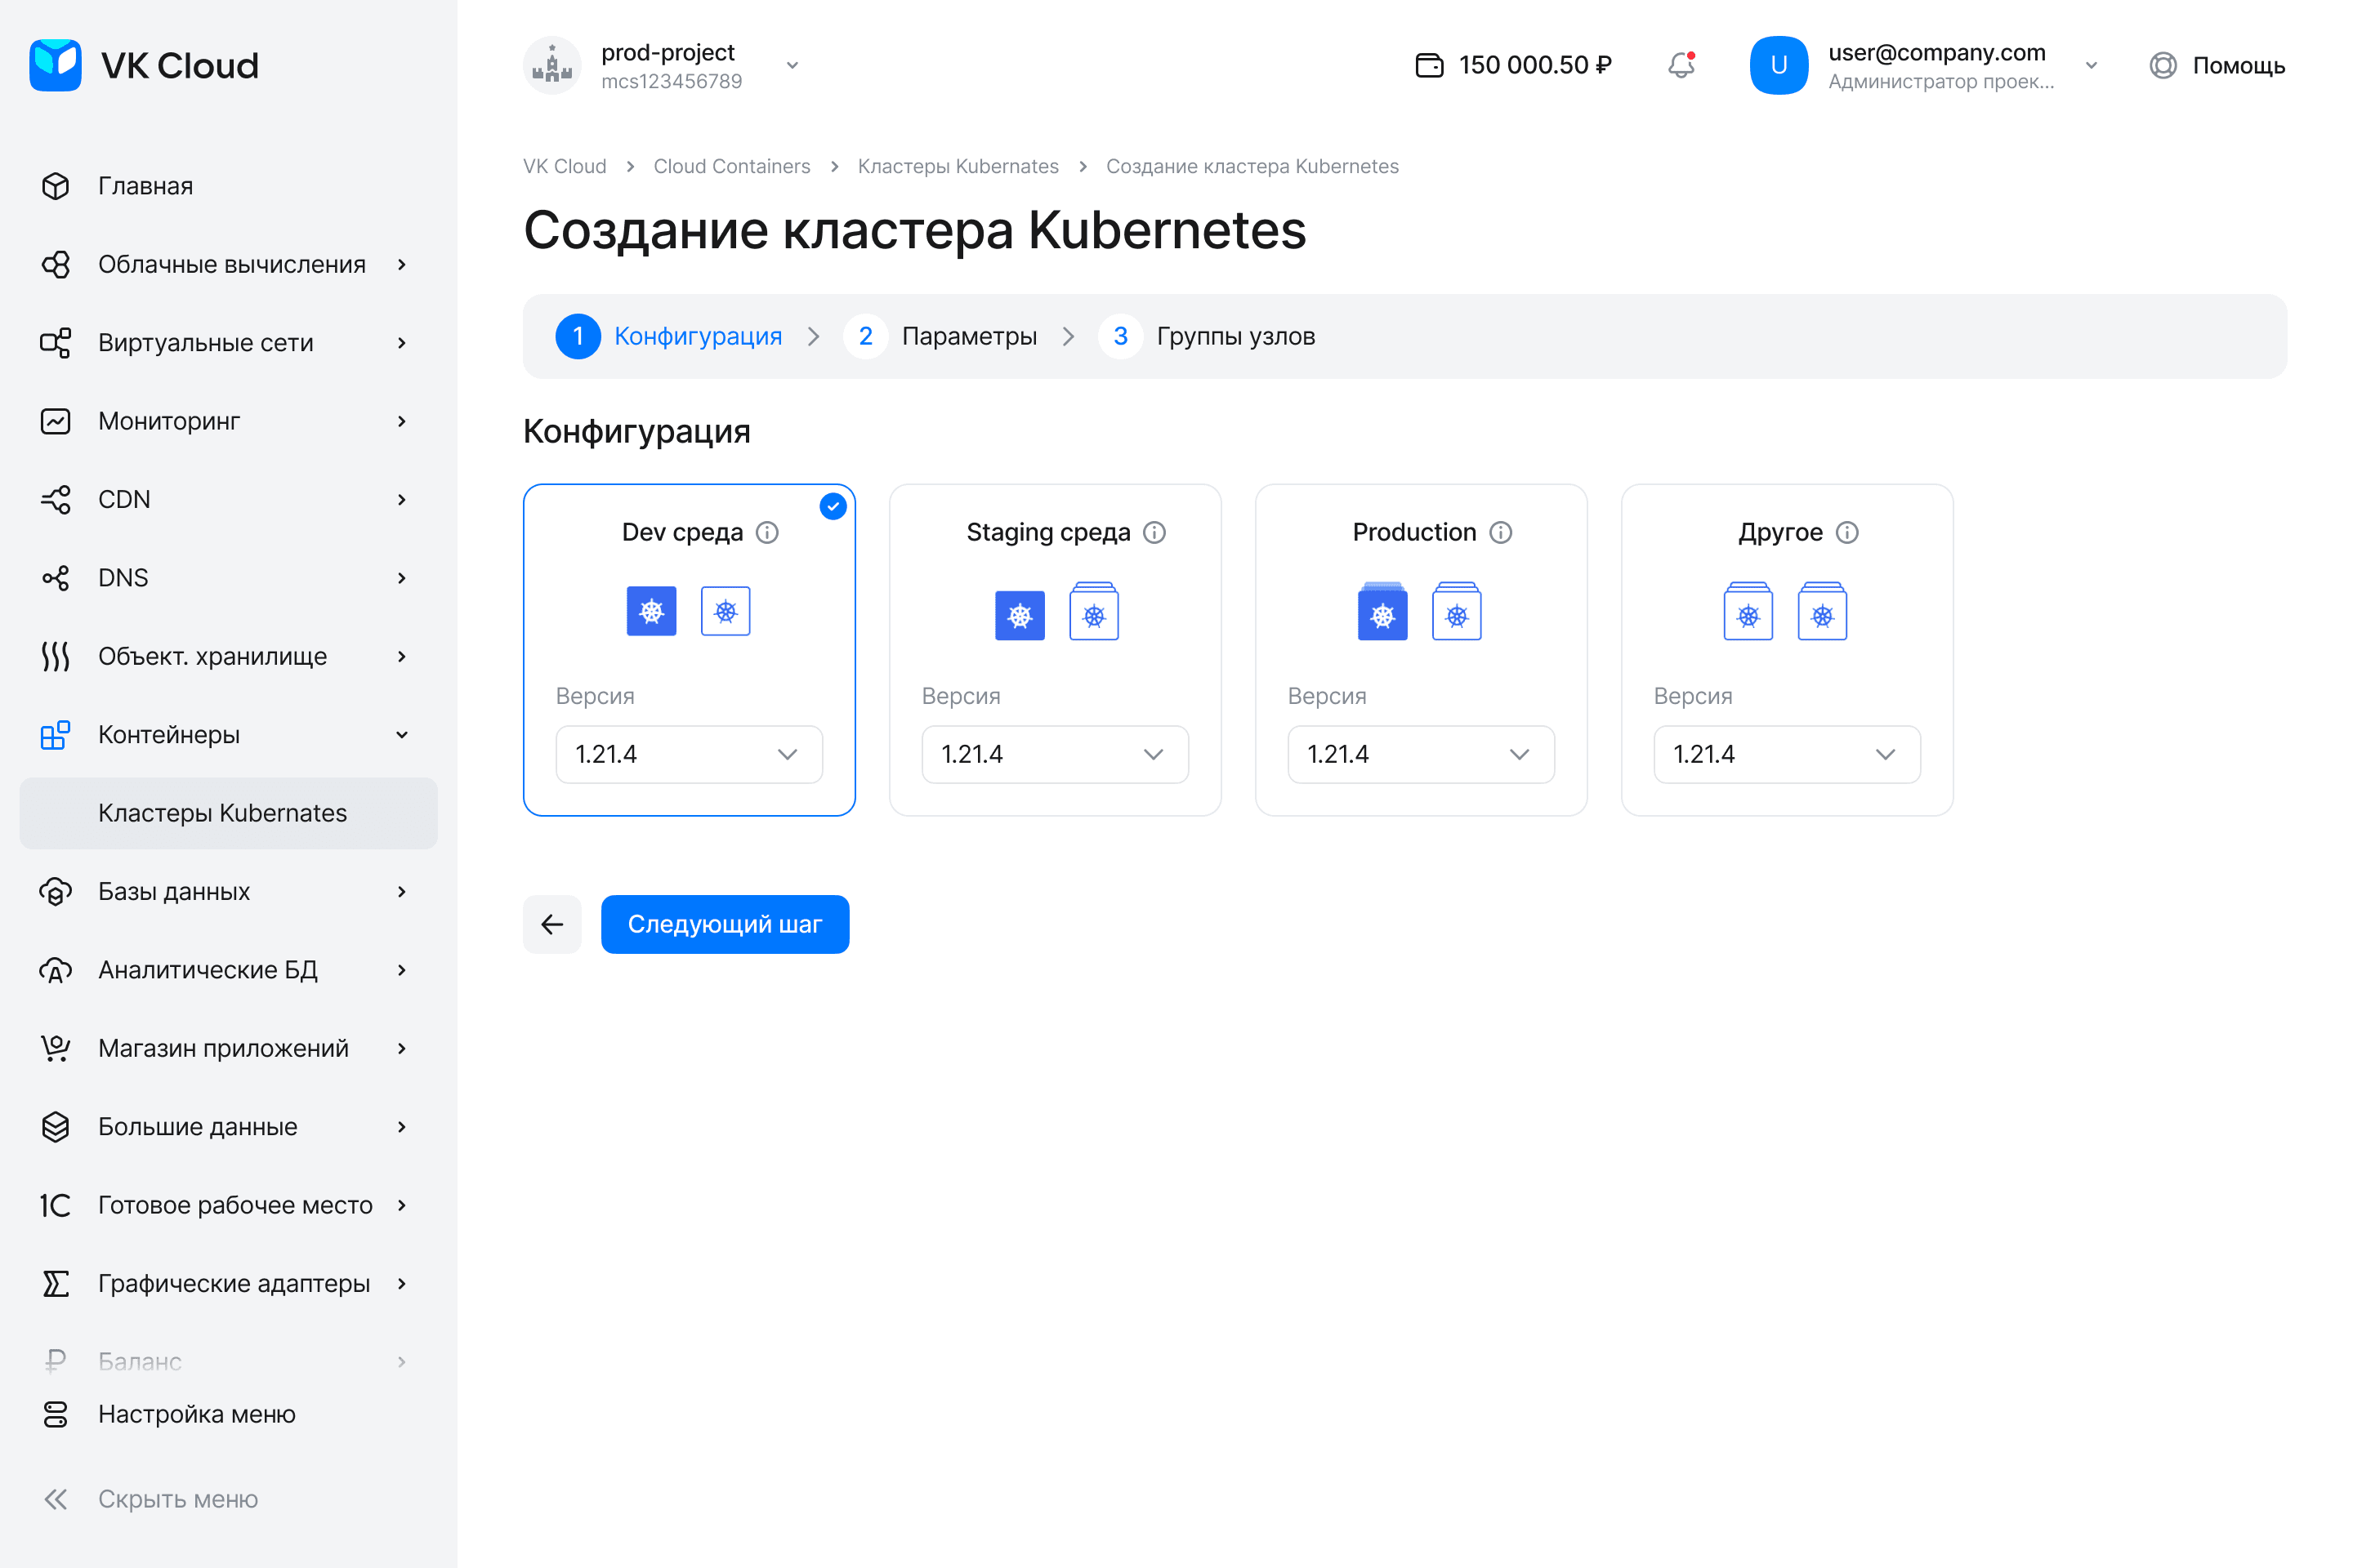Click the Графические адаптеры sigma icon
2353x1568 pixels.
pos(55,1283)
